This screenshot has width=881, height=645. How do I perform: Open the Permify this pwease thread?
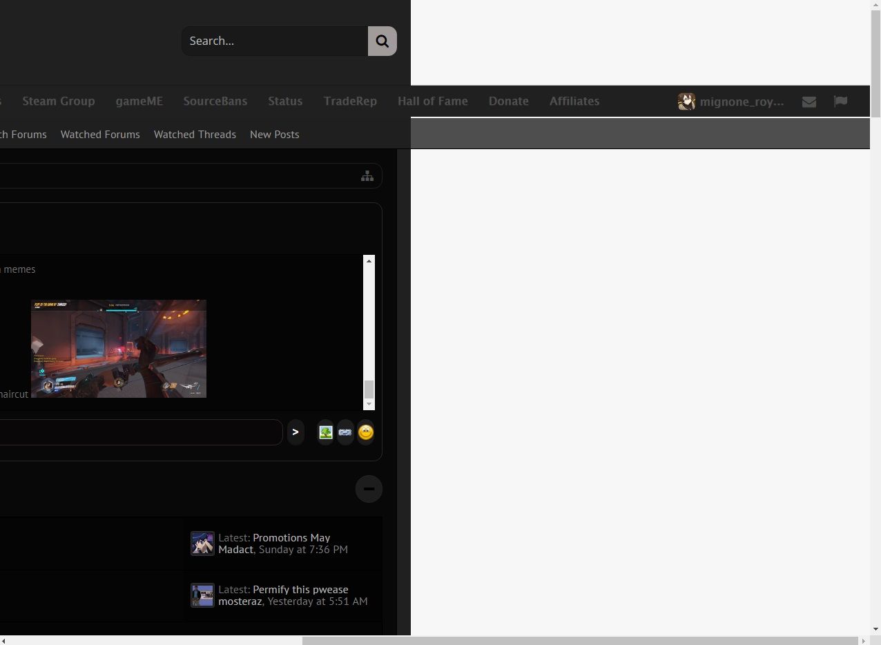300,590
